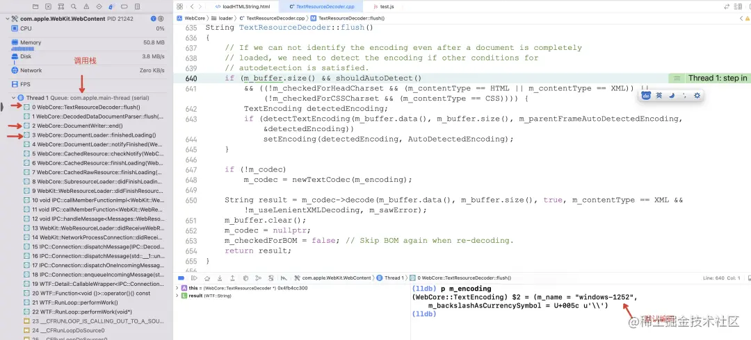Select the Debug navigator icon

pyautogui.click(x=111, y=7)
